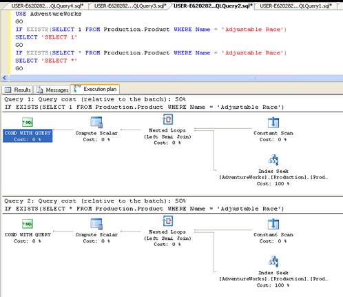Select Query 1 Constant Scan icon

pyautogui.click(x=273, y=122)
